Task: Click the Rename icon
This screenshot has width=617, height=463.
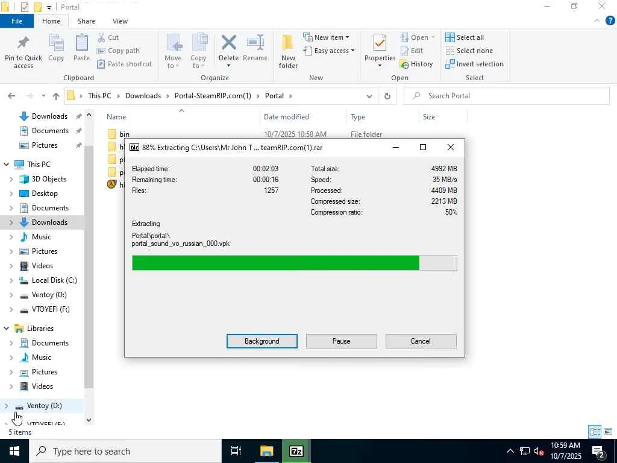Action: click(255, 43)
